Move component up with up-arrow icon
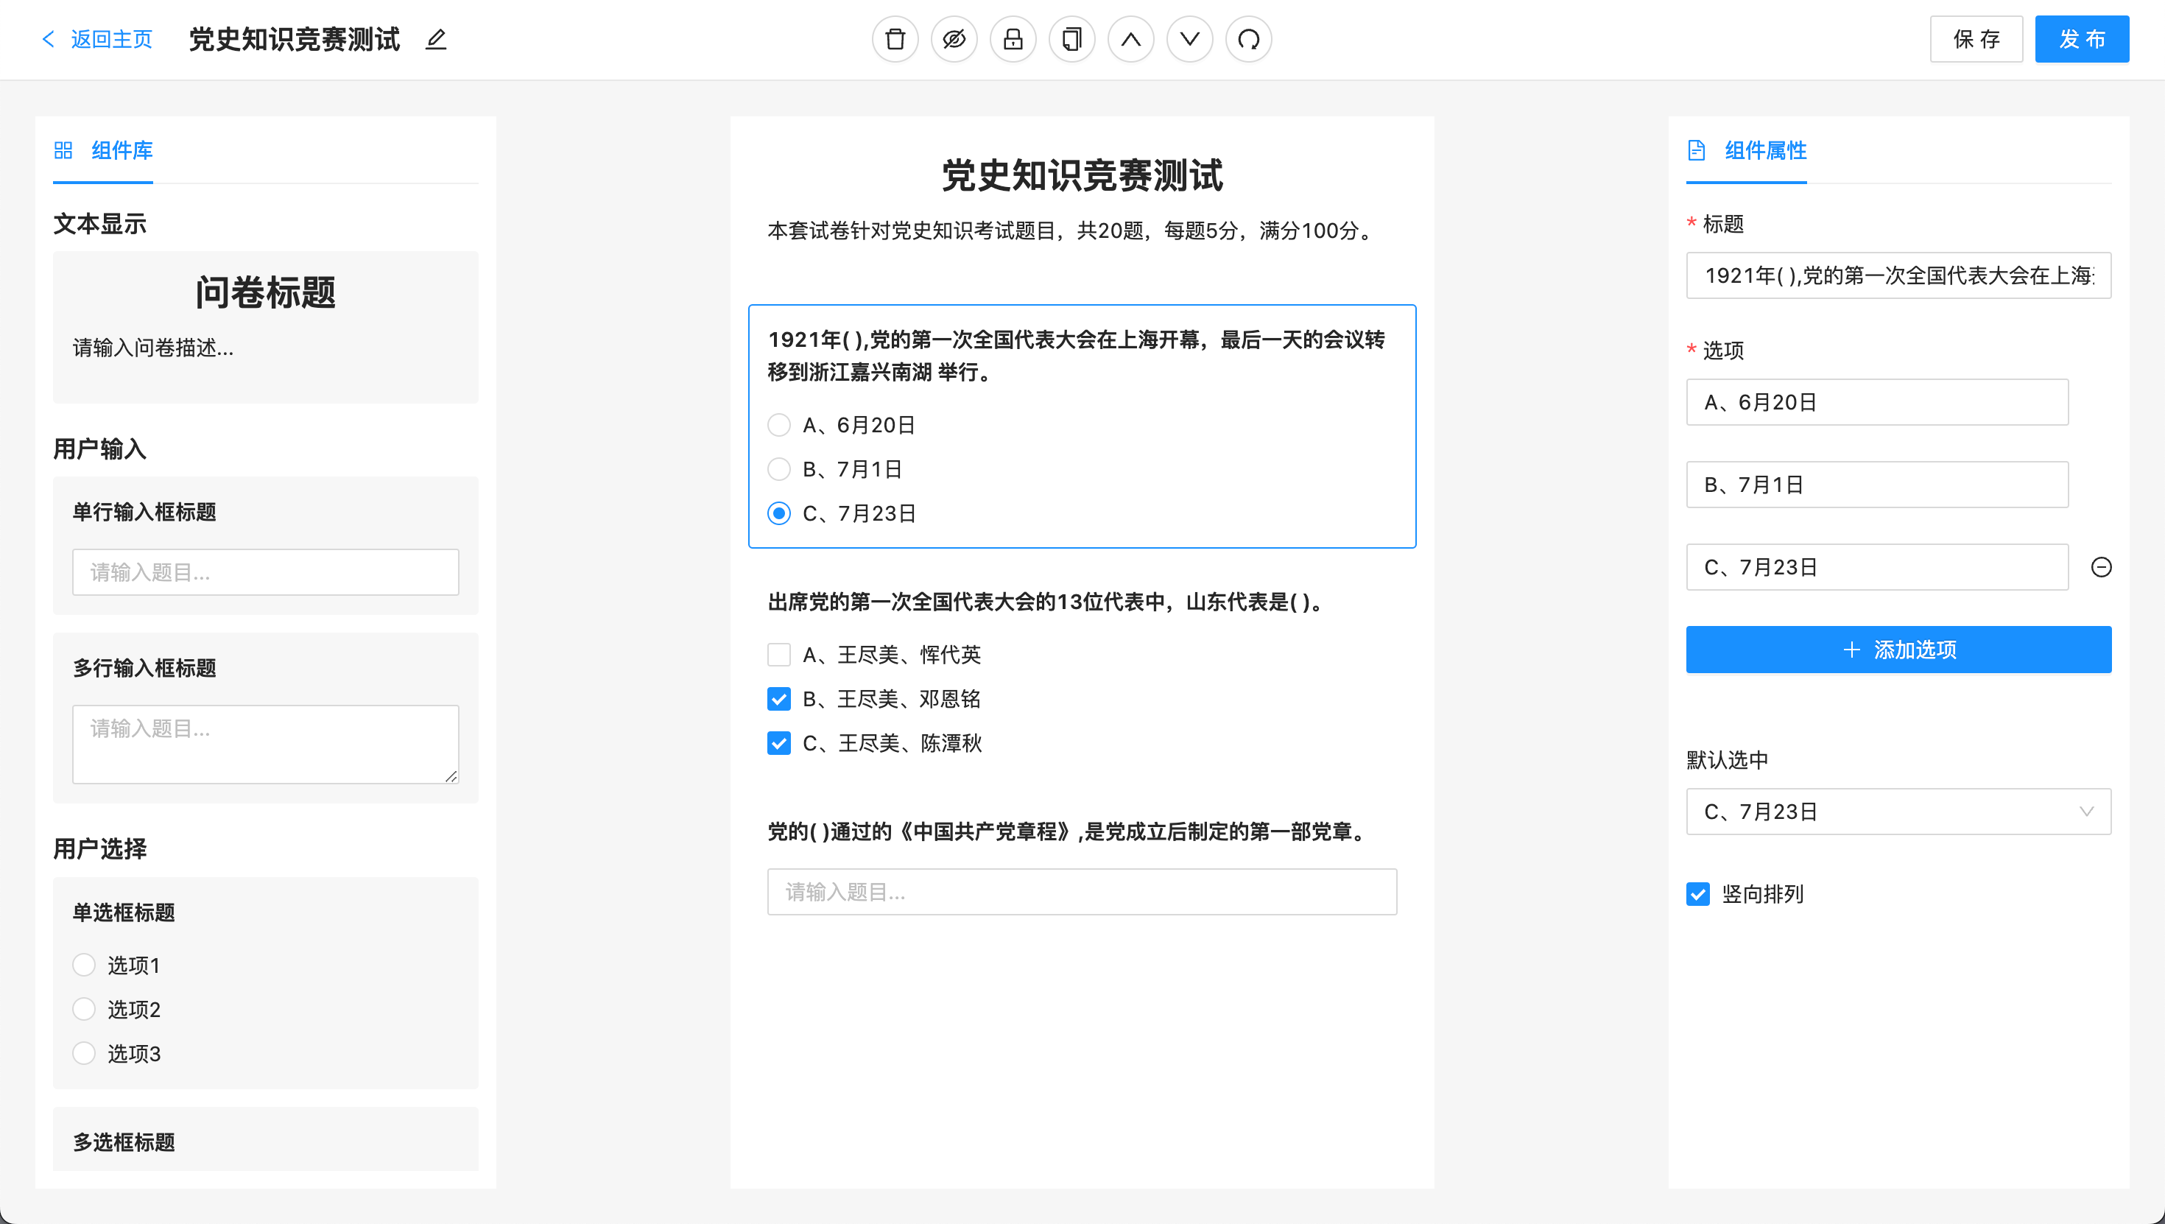This screenshot has width=2165, height=1224. (1130, 40)
